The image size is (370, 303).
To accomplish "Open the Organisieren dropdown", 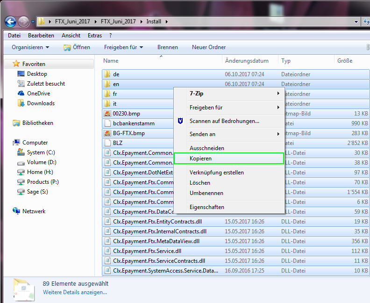I will (30, 47).
